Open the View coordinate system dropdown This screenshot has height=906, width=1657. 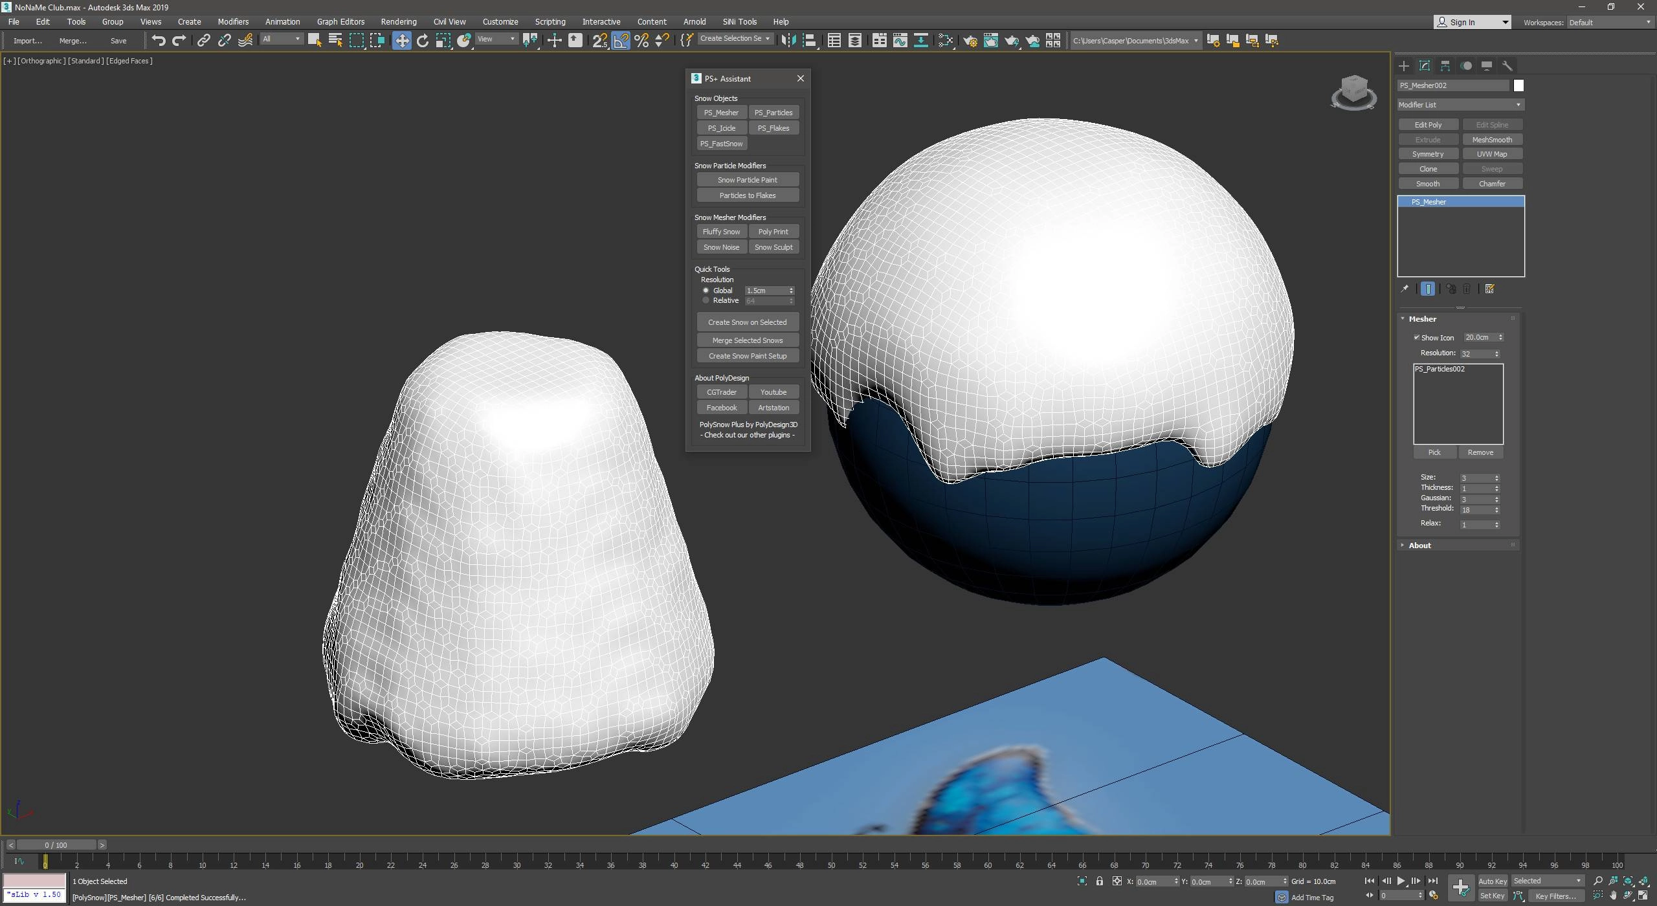tap(496, 39)
